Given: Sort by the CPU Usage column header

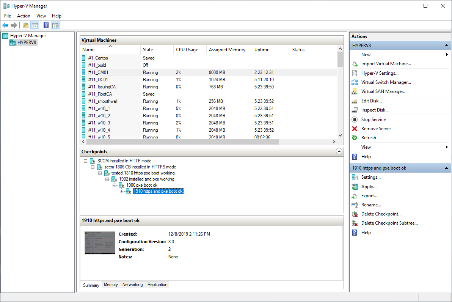Looking at the screenshot, I should (190, 50).
